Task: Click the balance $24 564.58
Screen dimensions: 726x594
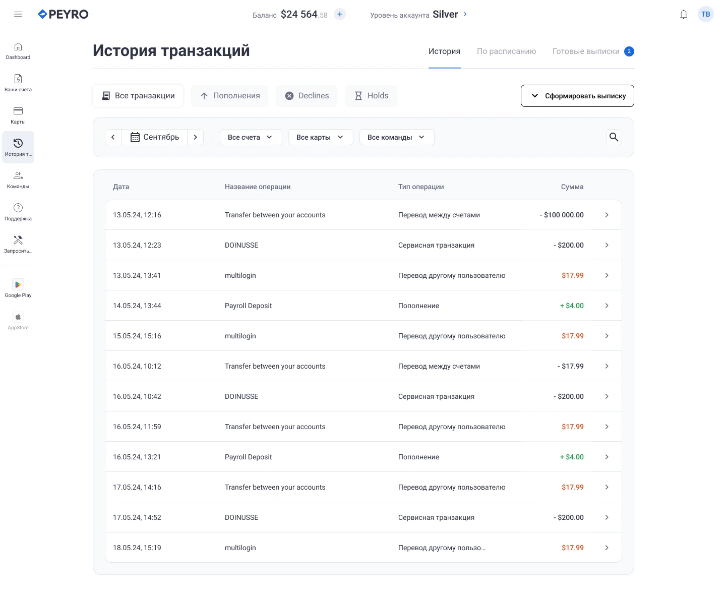Action: pos(304,15)
